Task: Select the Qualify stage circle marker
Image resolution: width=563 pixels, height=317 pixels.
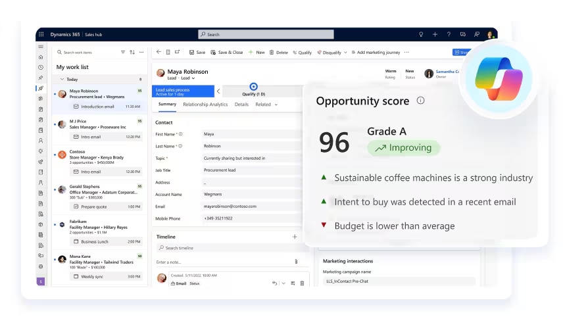Action: click(254, 86)
